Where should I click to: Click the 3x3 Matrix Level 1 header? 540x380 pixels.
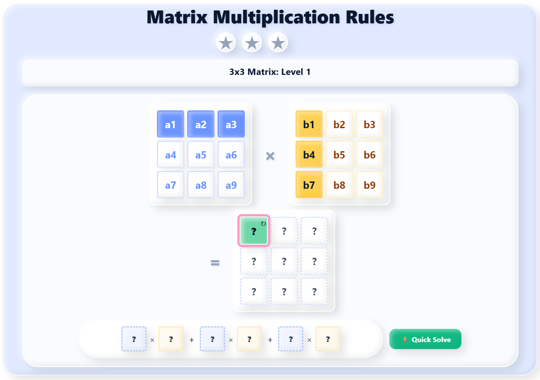[x=270, y=72]
